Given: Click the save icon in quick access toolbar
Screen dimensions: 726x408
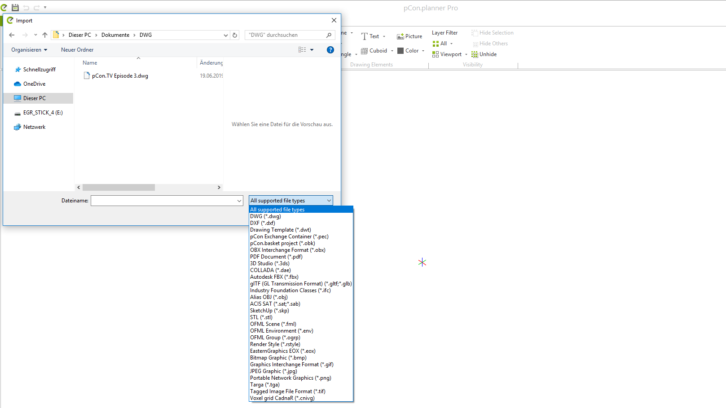Looking at the screenshot, I should [15, 7].
